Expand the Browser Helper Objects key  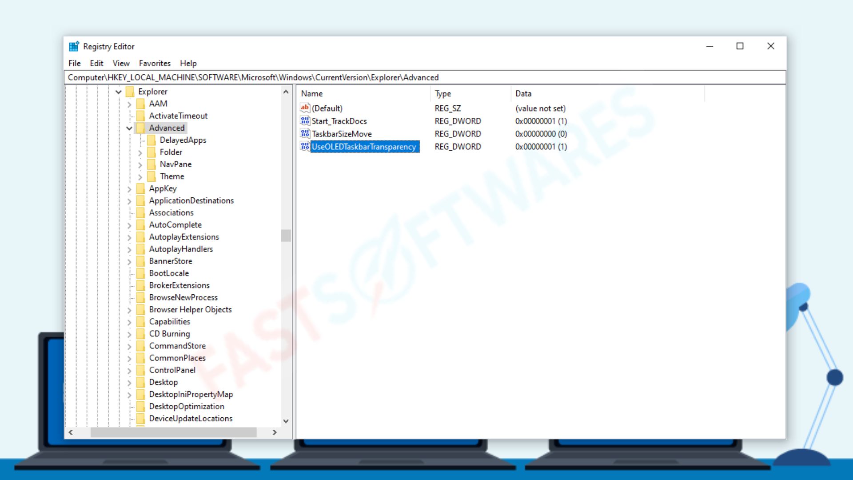[x=129, y=310]
